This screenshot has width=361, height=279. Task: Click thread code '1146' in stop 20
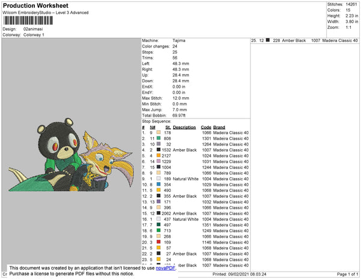coord(206,242)
